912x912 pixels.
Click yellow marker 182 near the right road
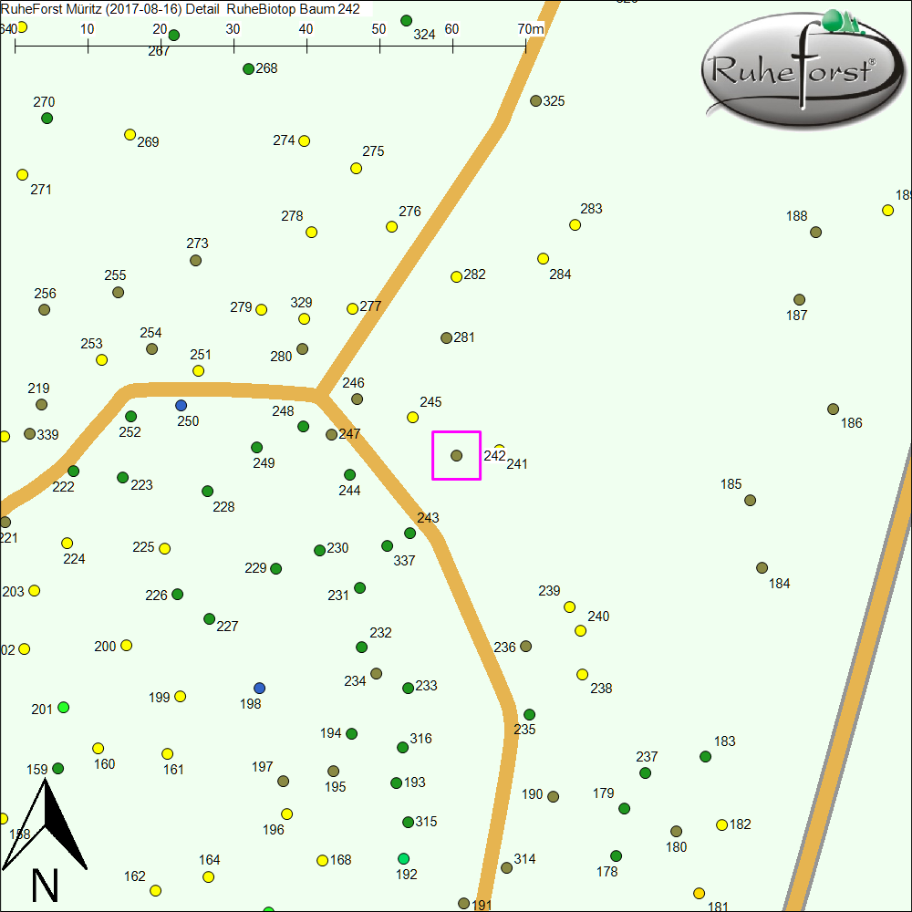[721, 823]
